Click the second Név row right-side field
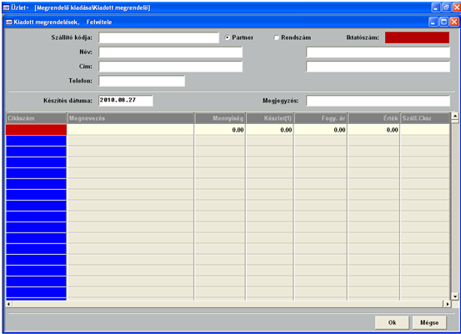This screenshot has width=461, height=334. tap(378, 52)
